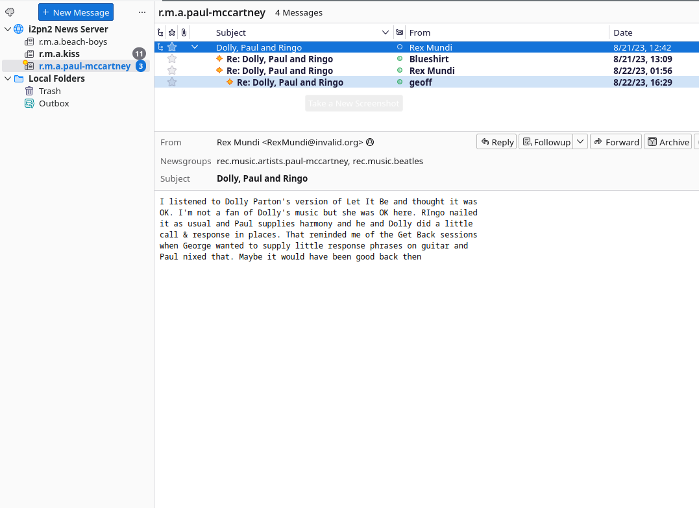Toggle read status of Rex Mundi's 12:42 message
699x508 pixels.
tap(399, 47)
